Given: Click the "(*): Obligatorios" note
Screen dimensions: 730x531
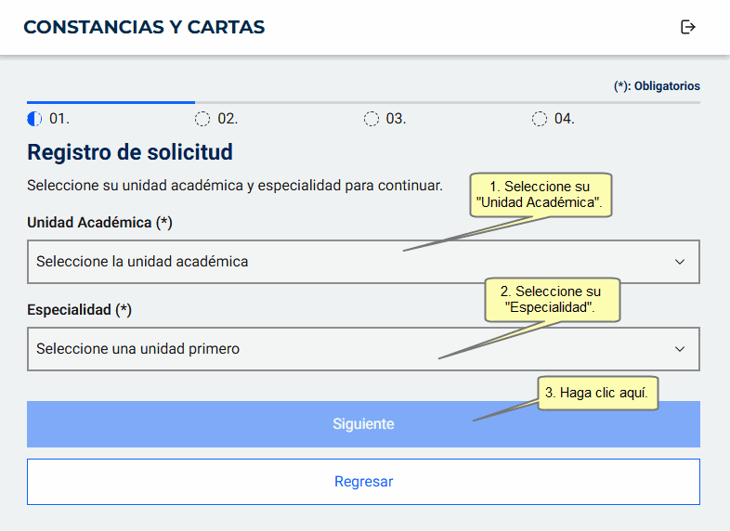Looking at the screenshot, I should pyautogui.click(x=657, y=86).
